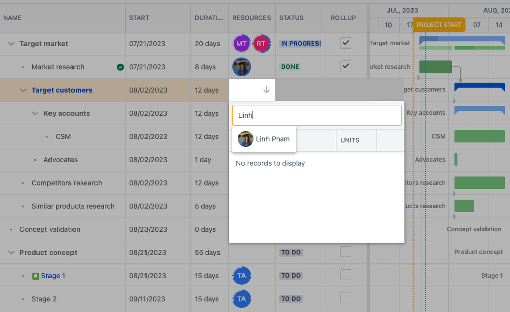Screen dimensions: 510x312
Task: Click the RT avatar on Target market row
Action: pos(262,43)
